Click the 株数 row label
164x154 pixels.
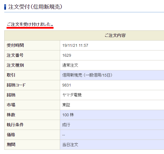(11, 115)
